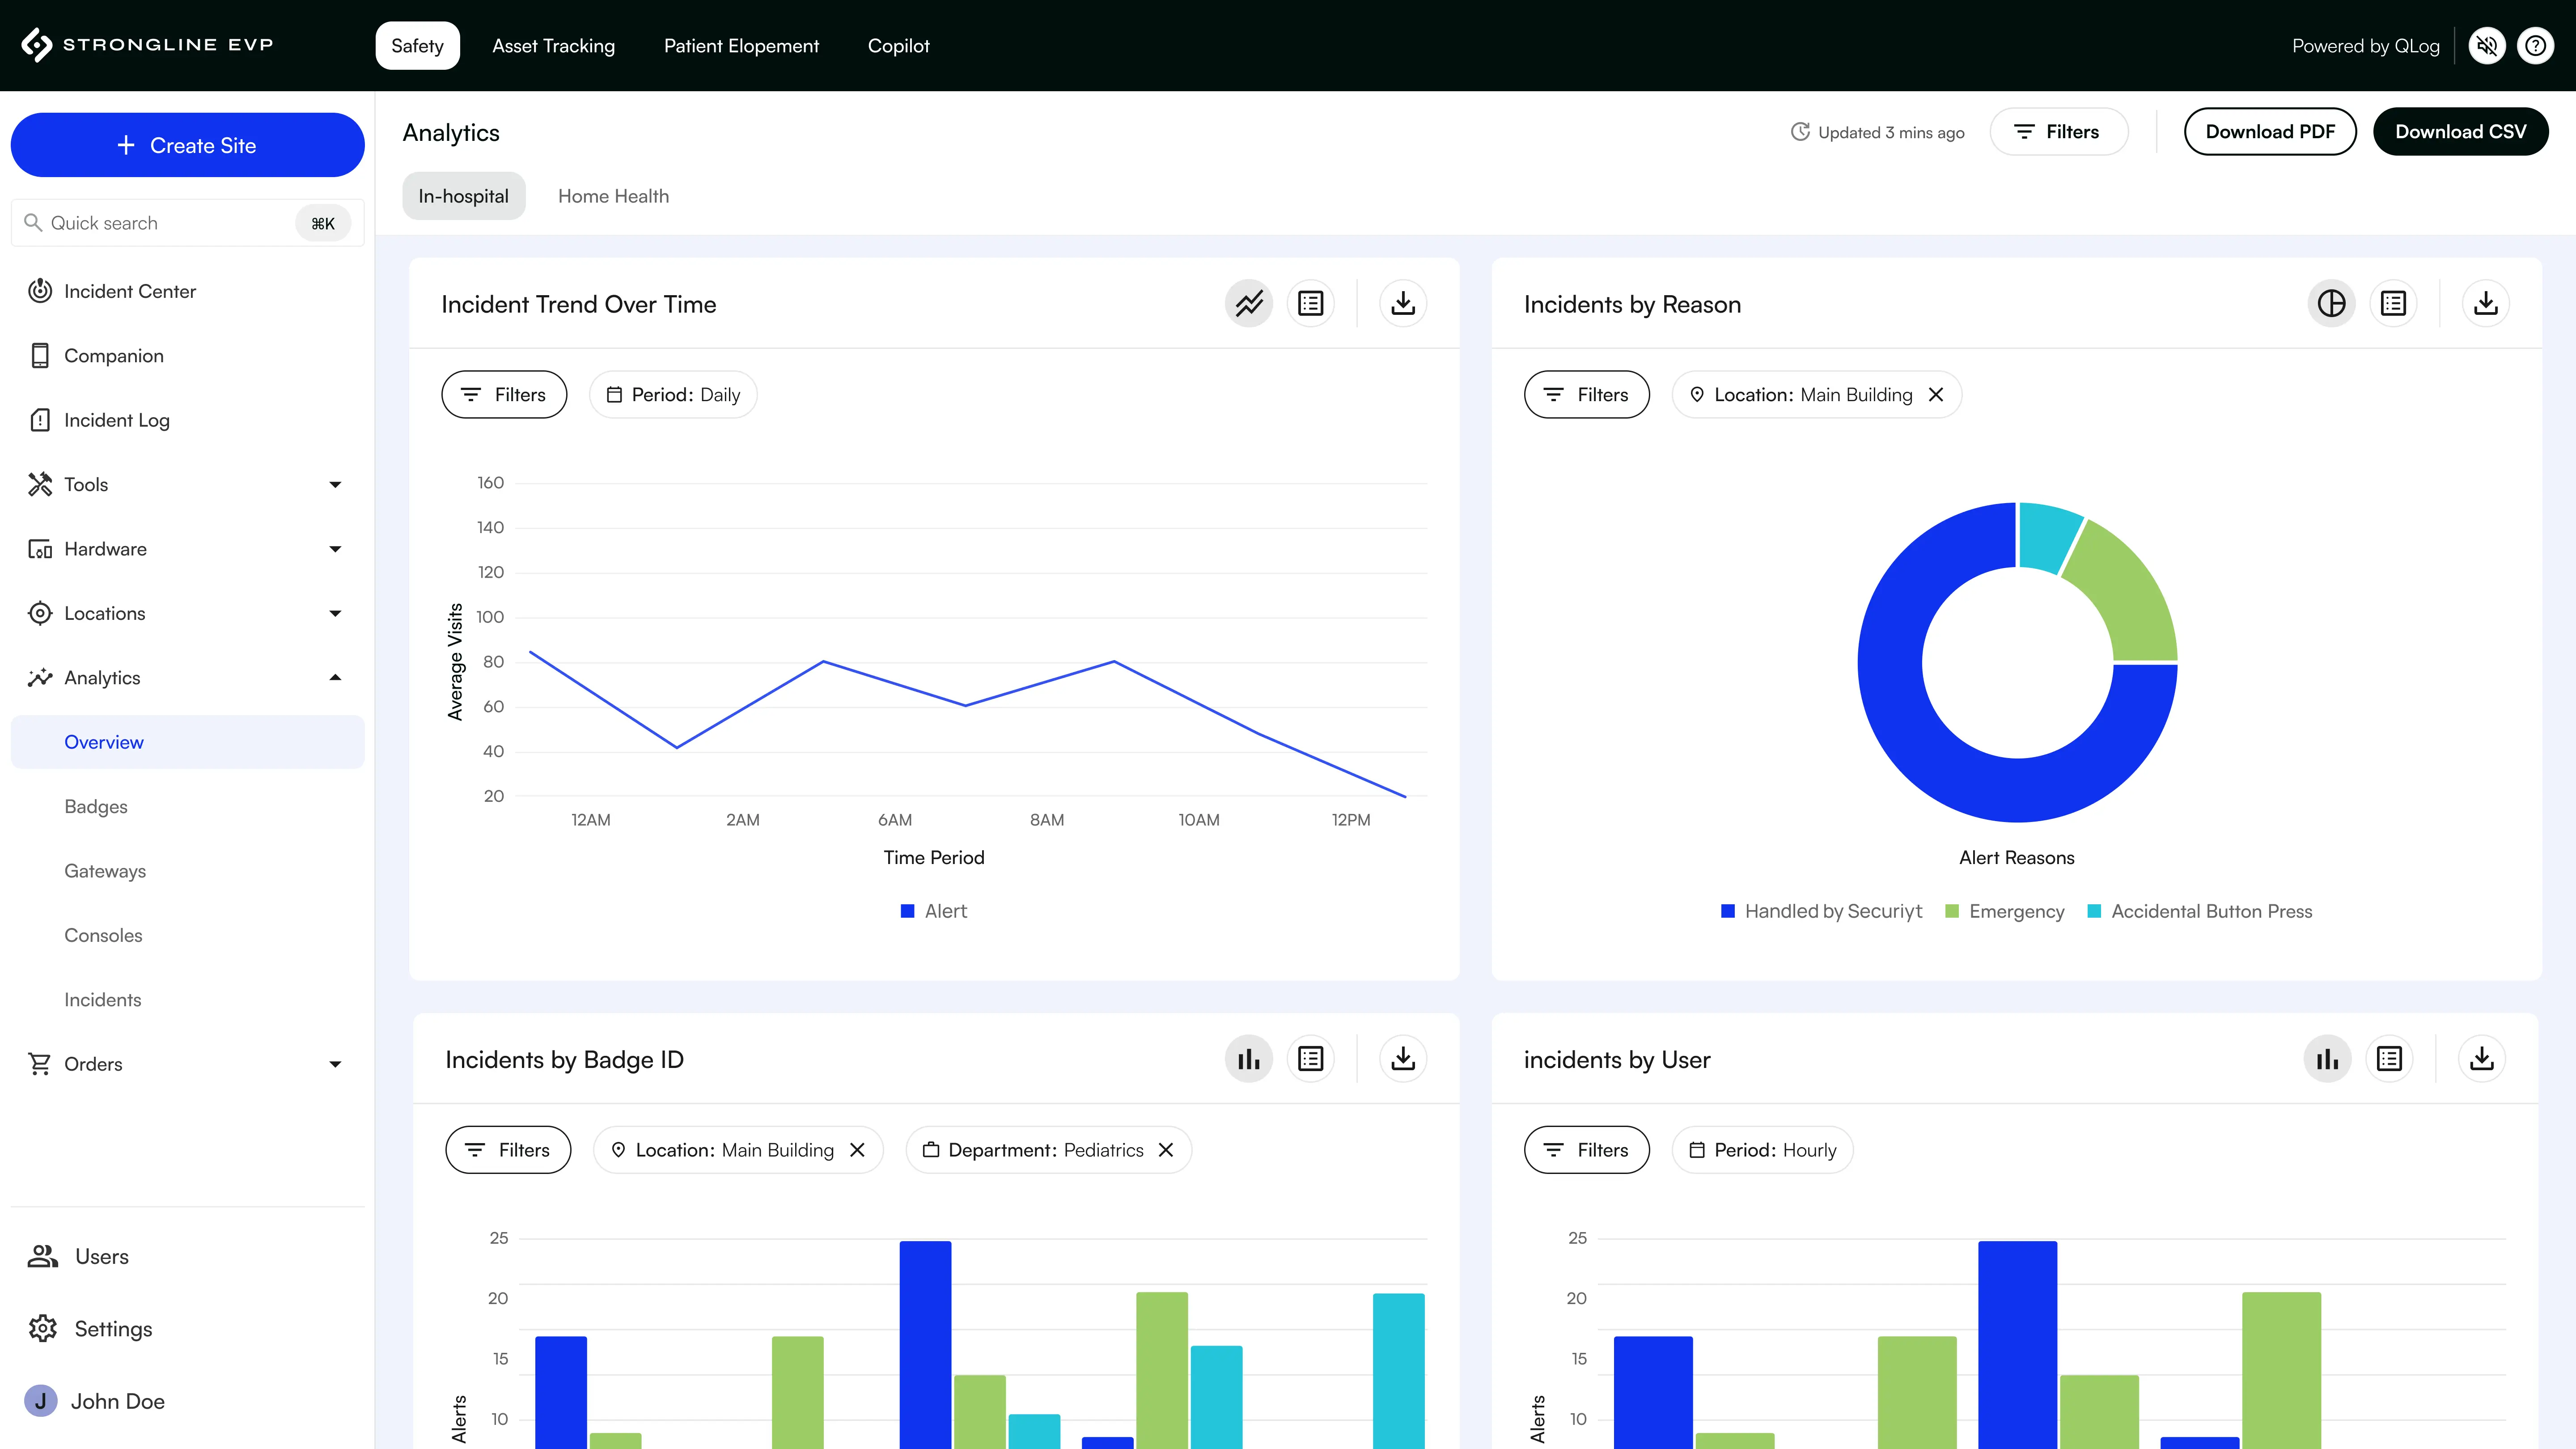Click the refresh icon next to Updated
Image resolution: width=2576 pixels, height=1449 pixels.
click(x=1800, y=132)
